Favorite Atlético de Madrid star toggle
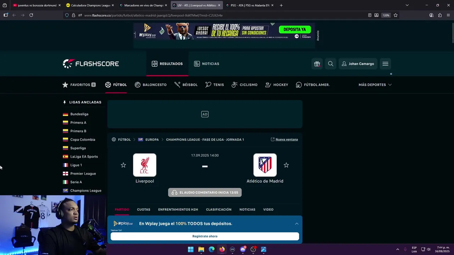454x255 pixels. click(286, 165)
